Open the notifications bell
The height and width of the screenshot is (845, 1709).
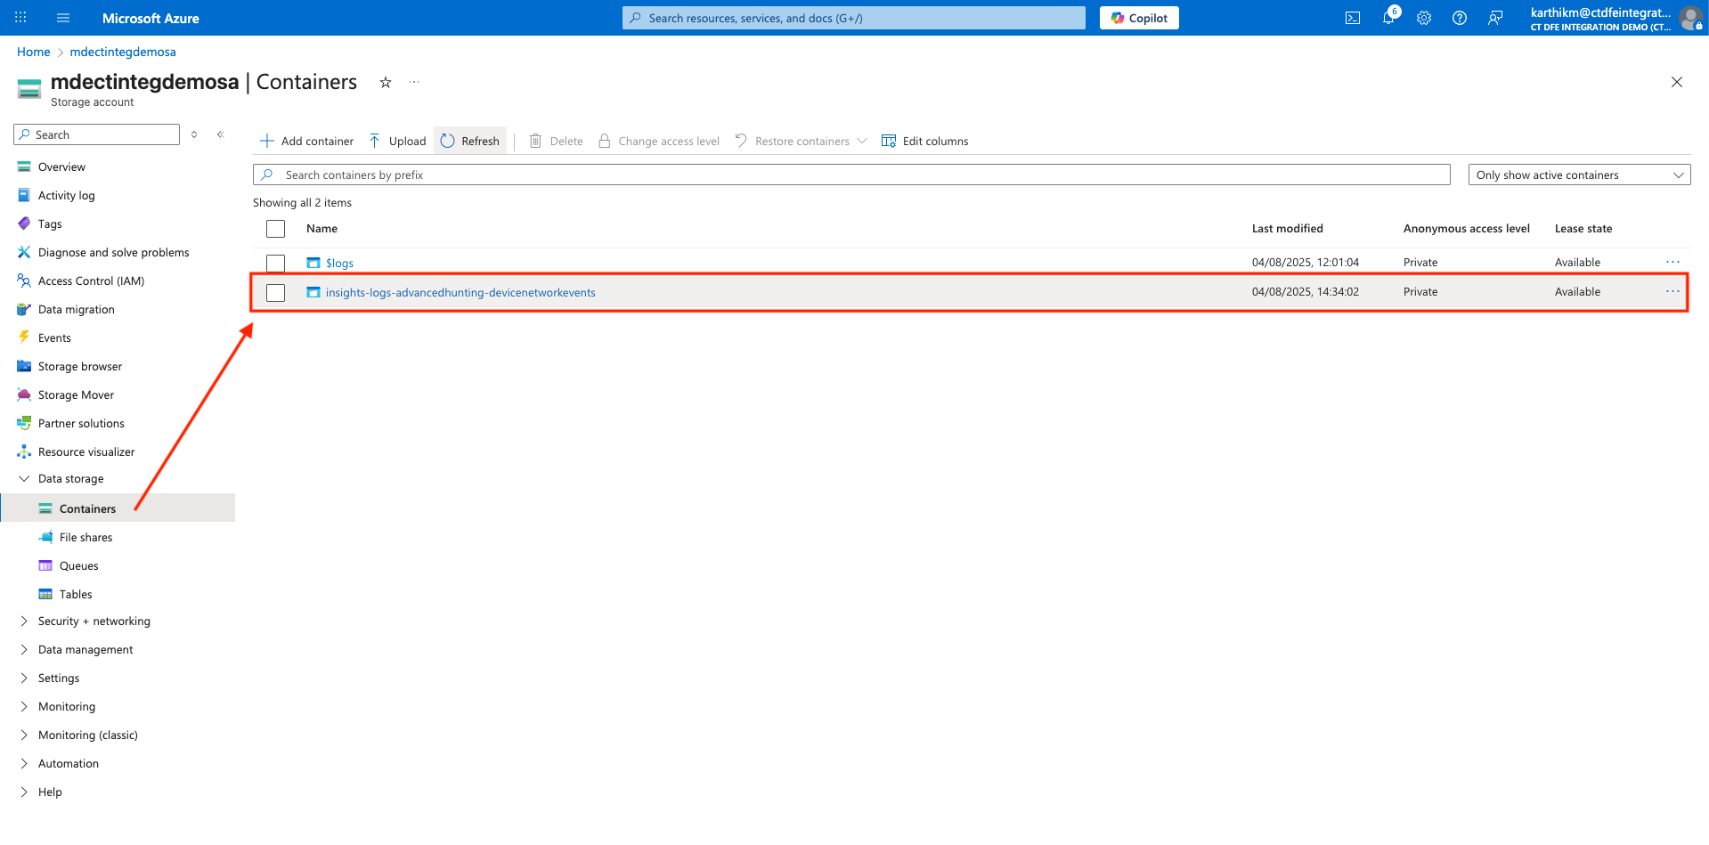click(x=1388, y=18)
